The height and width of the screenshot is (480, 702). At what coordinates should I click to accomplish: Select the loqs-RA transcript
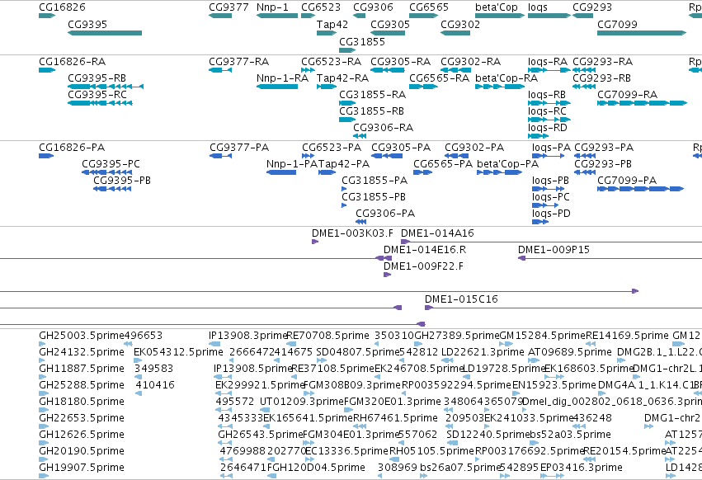pos(549,70)
